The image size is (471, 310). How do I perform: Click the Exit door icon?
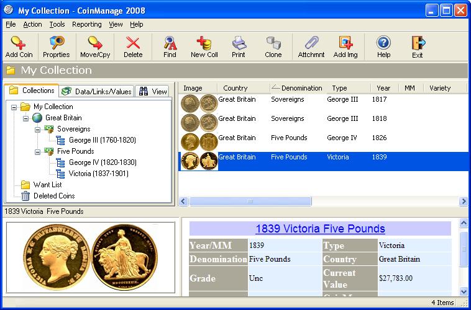pyautogui.click(x=418, y=43)
